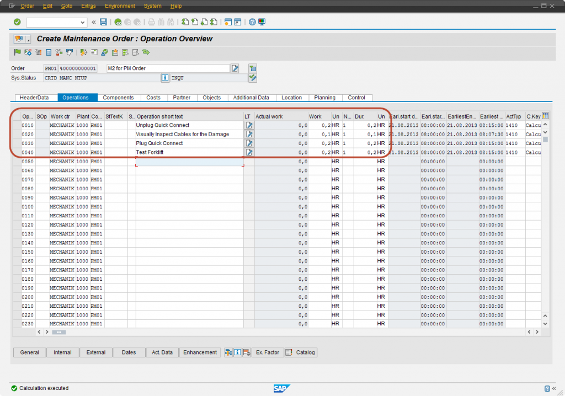
Task: Go to previous page with the toolbar icon
Action: pyautogui.click(x=195, y=22)
